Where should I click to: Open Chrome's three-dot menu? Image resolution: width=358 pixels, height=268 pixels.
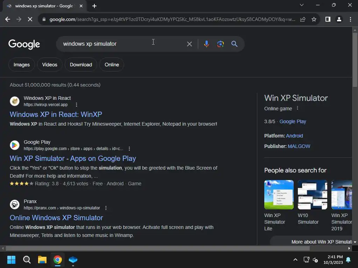(350, 20)
